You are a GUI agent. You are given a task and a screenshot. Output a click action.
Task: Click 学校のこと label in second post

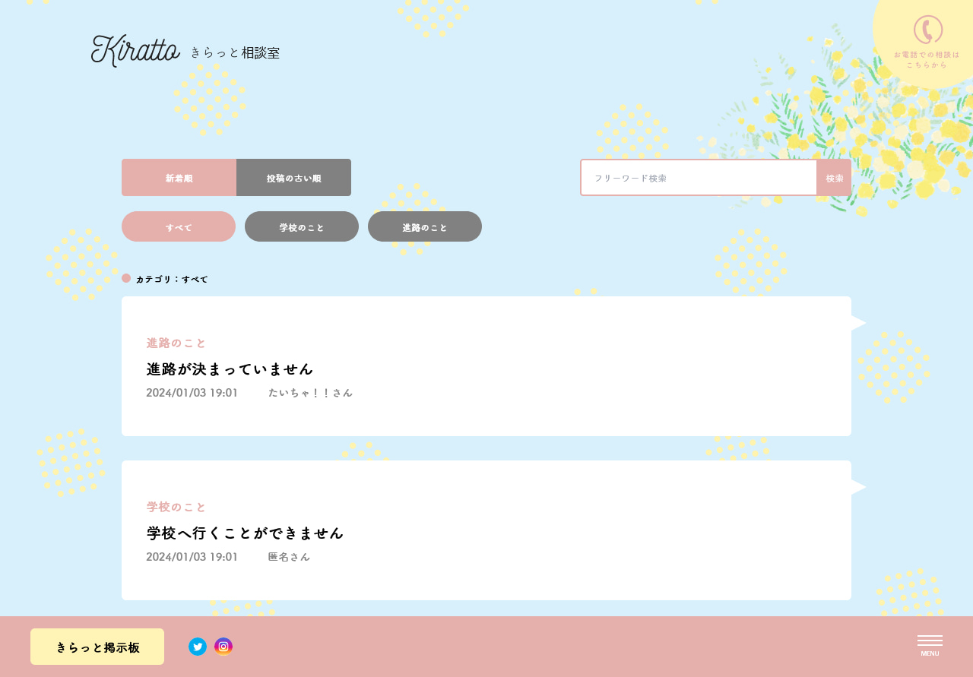[x=176, y=507]
